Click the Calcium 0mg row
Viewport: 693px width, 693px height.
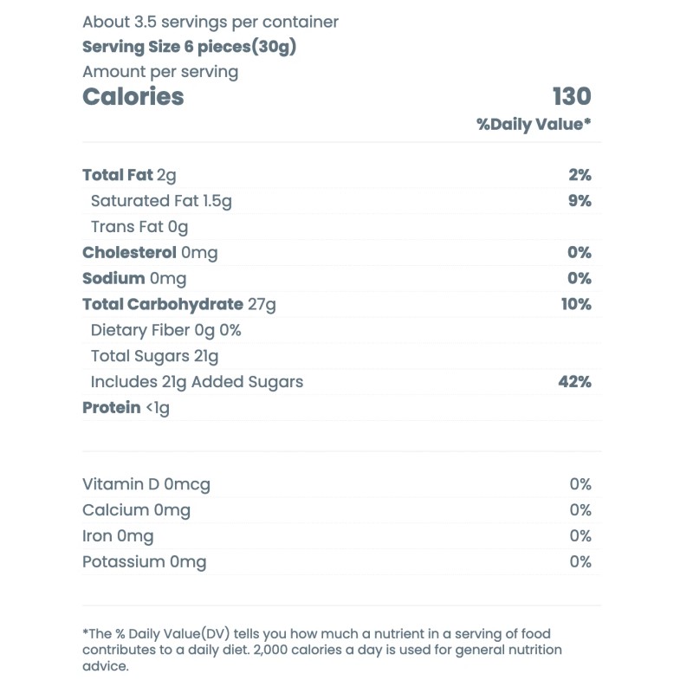[341, 510]
